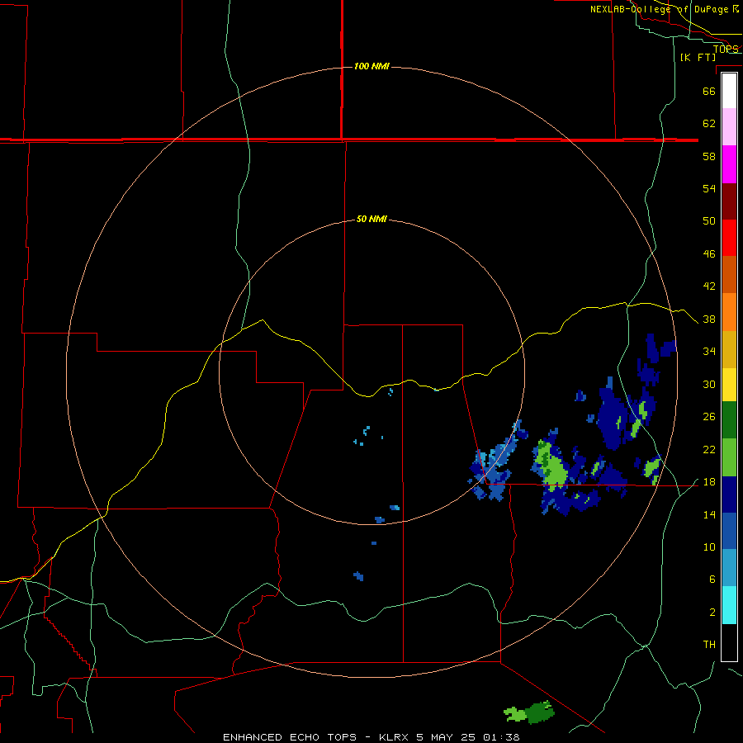This screenshot has height=743, width=743.
Task: Click the light blue 14 kft swatch
Action: [x=729, y=567]
